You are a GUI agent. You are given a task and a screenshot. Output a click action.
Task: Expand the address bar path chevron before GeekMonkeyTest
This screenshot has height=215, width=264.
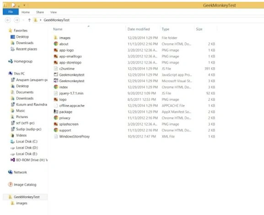pos(41,20)
